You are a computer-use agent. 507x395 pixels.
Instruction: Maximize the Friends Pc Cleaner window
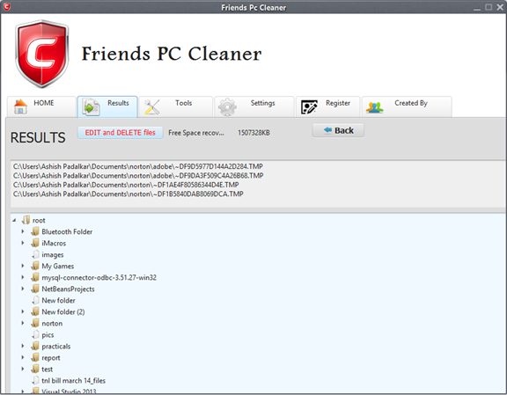click(x=489, y=7)
